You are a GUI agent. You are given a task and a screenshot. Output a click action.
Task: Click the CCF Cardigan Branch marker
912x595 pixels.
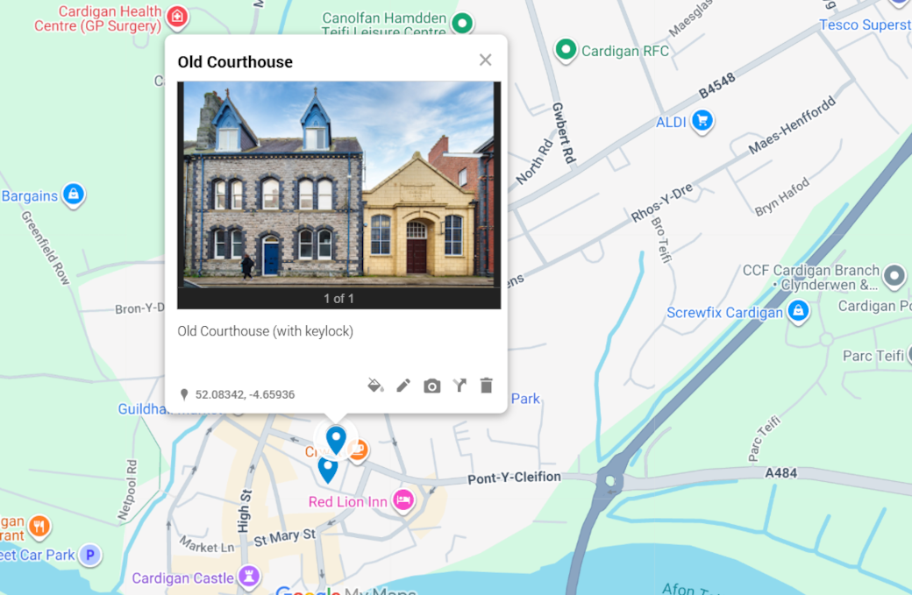(894, 276)
